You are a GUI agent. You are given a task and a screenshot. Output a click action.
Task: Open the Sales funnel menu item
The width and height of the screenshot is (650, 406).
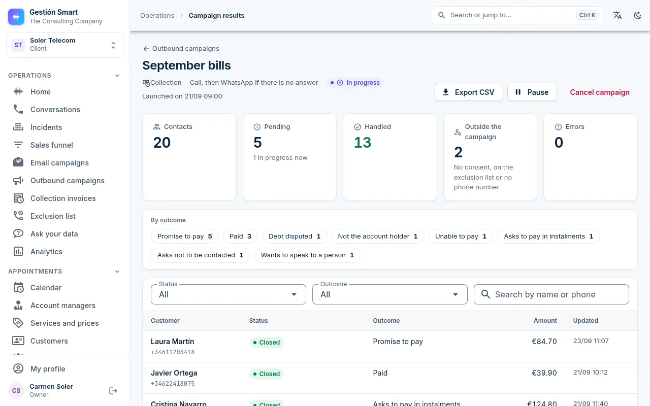coord(64,145)
